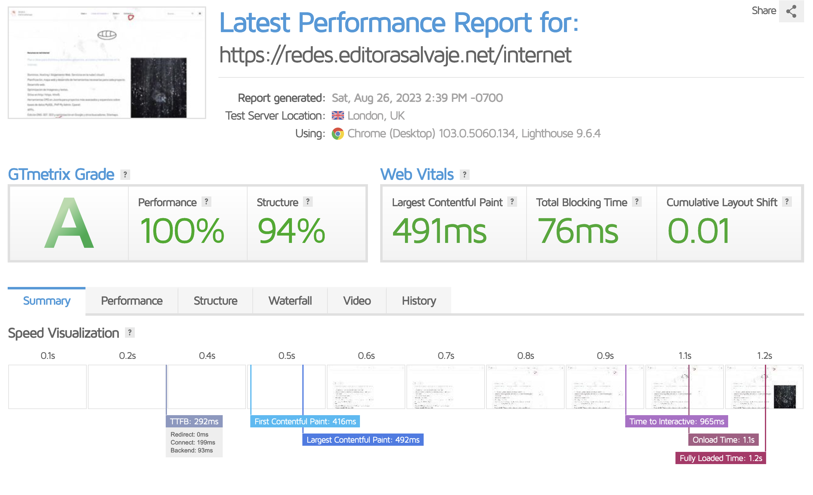Select the Summary tab
This screenshot has width=813, height=495.
tap(47, 300)
